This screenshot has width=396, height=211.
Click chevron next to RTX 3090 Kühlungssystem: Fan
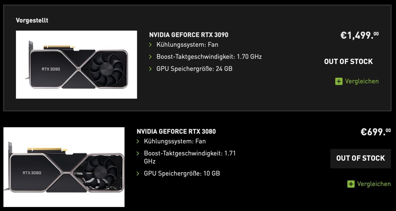(151, 45)
